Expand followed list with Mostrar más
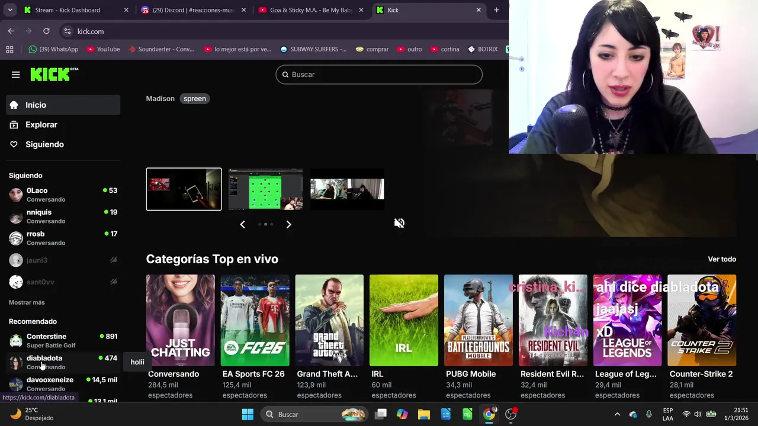The image size is (758, 426). click(27, 302)
